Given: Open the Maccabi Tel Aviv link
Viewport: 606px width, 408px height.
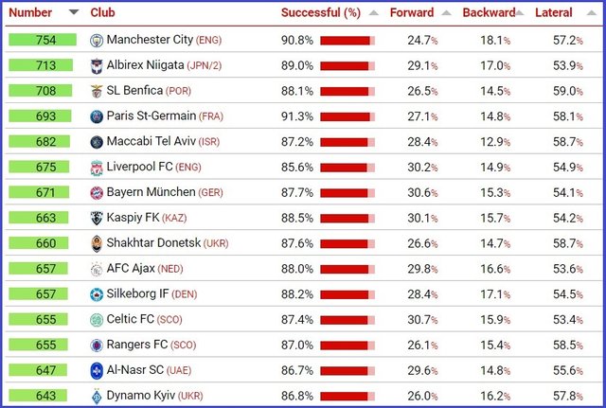Looking at the screenshot, I should pos(151,142).
